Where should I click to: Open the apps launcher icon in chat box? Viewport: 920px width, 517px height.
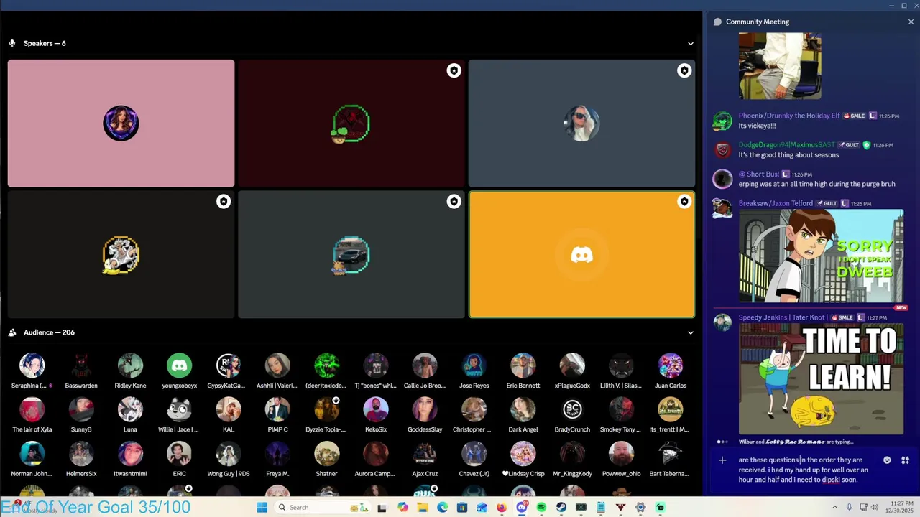pos(905,460)
